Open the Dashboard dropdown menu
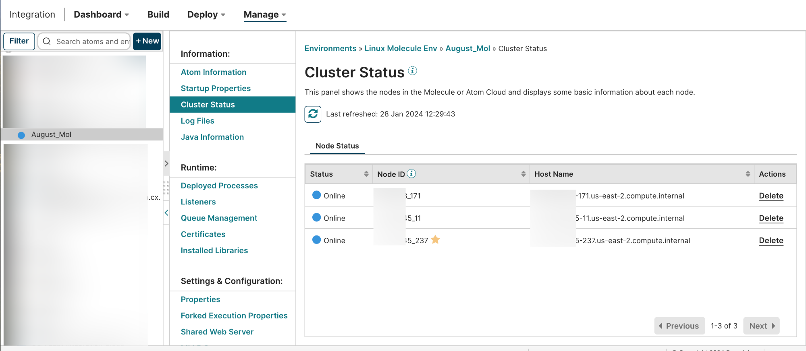 click(x=101, y=14)
